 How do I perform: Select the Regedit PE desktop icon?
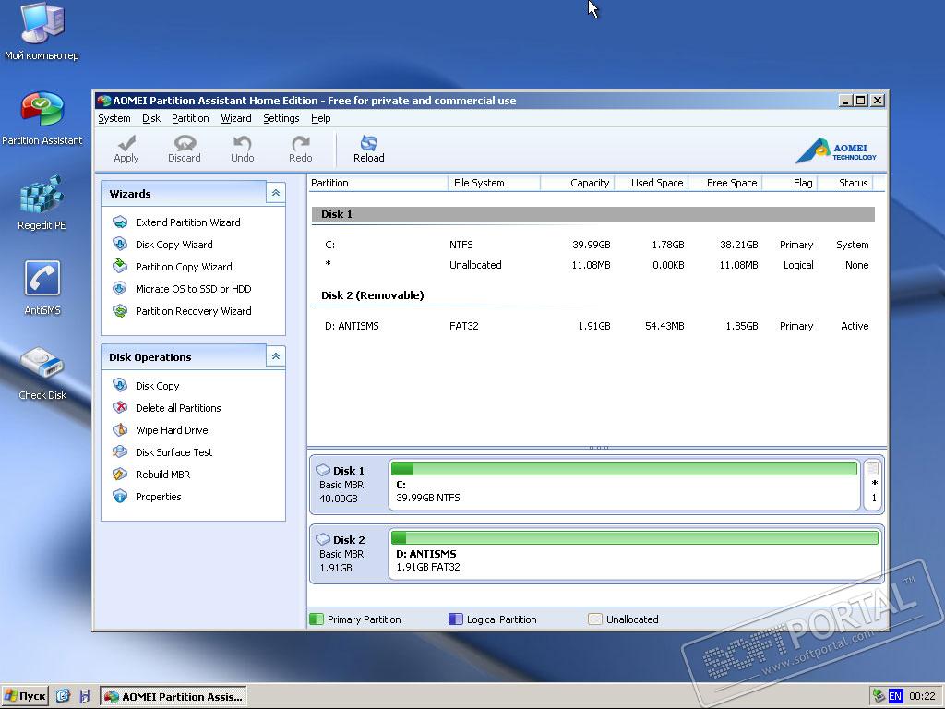42,196
